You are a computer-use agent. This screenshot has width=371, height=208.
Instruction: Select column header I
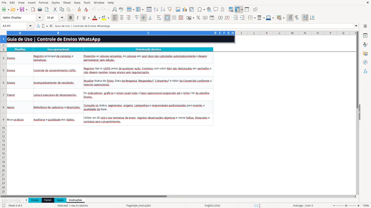pos(241,33)
